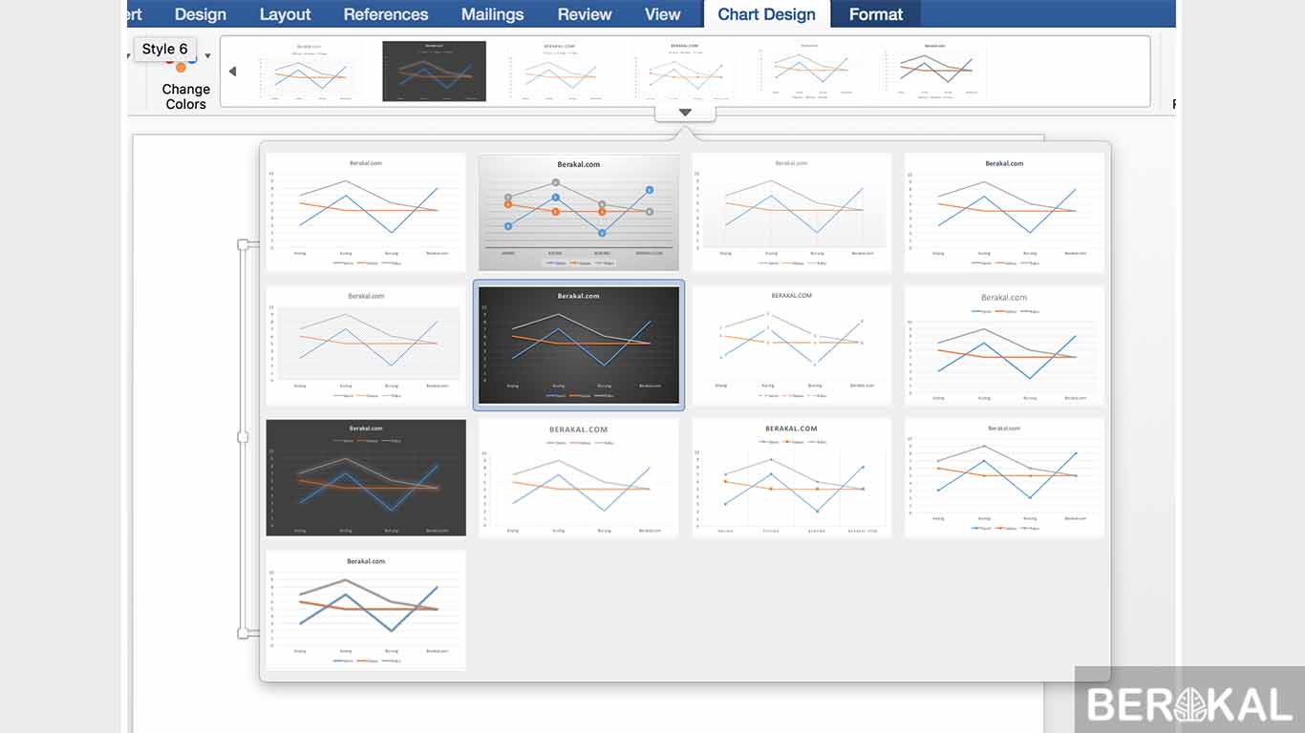Choose the hatched-background chart style
1305x733 pixels.
coord(366,346)
